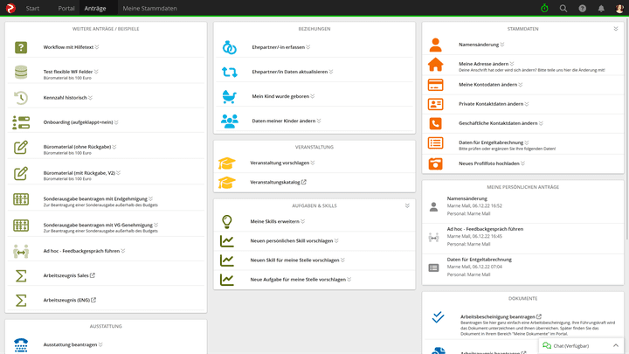Click the lightbulb icon for Meine Skills erweitern
629x354 pixels.
click(227, 221)
